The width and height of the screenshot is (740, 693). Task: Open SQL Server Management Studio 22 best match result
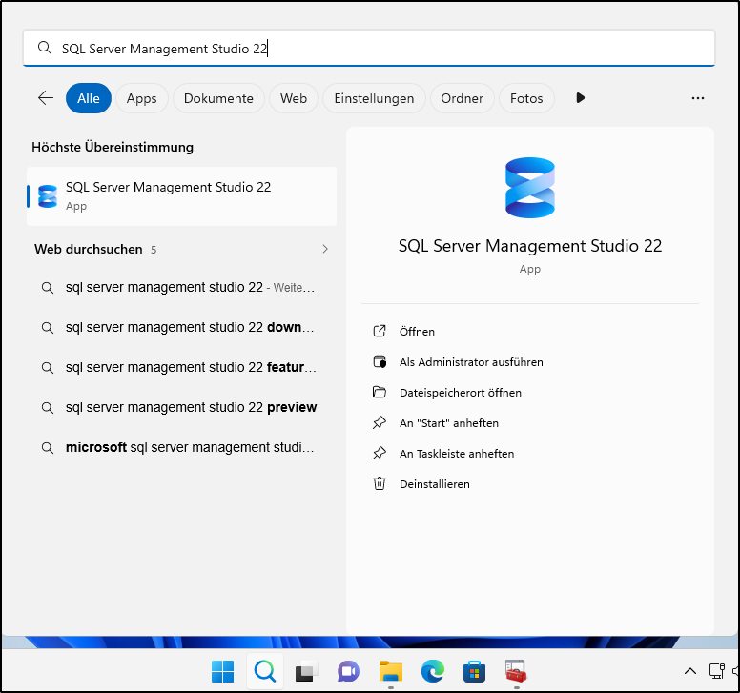(182, 196)
